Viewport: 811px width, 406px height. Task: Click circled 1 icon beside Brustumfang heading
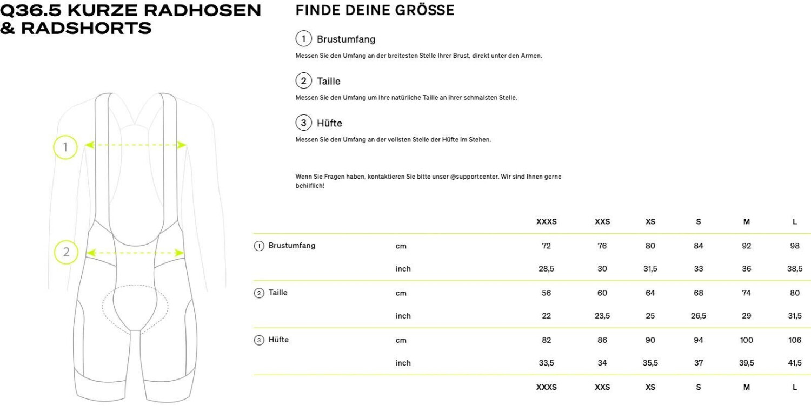point(304,39)
